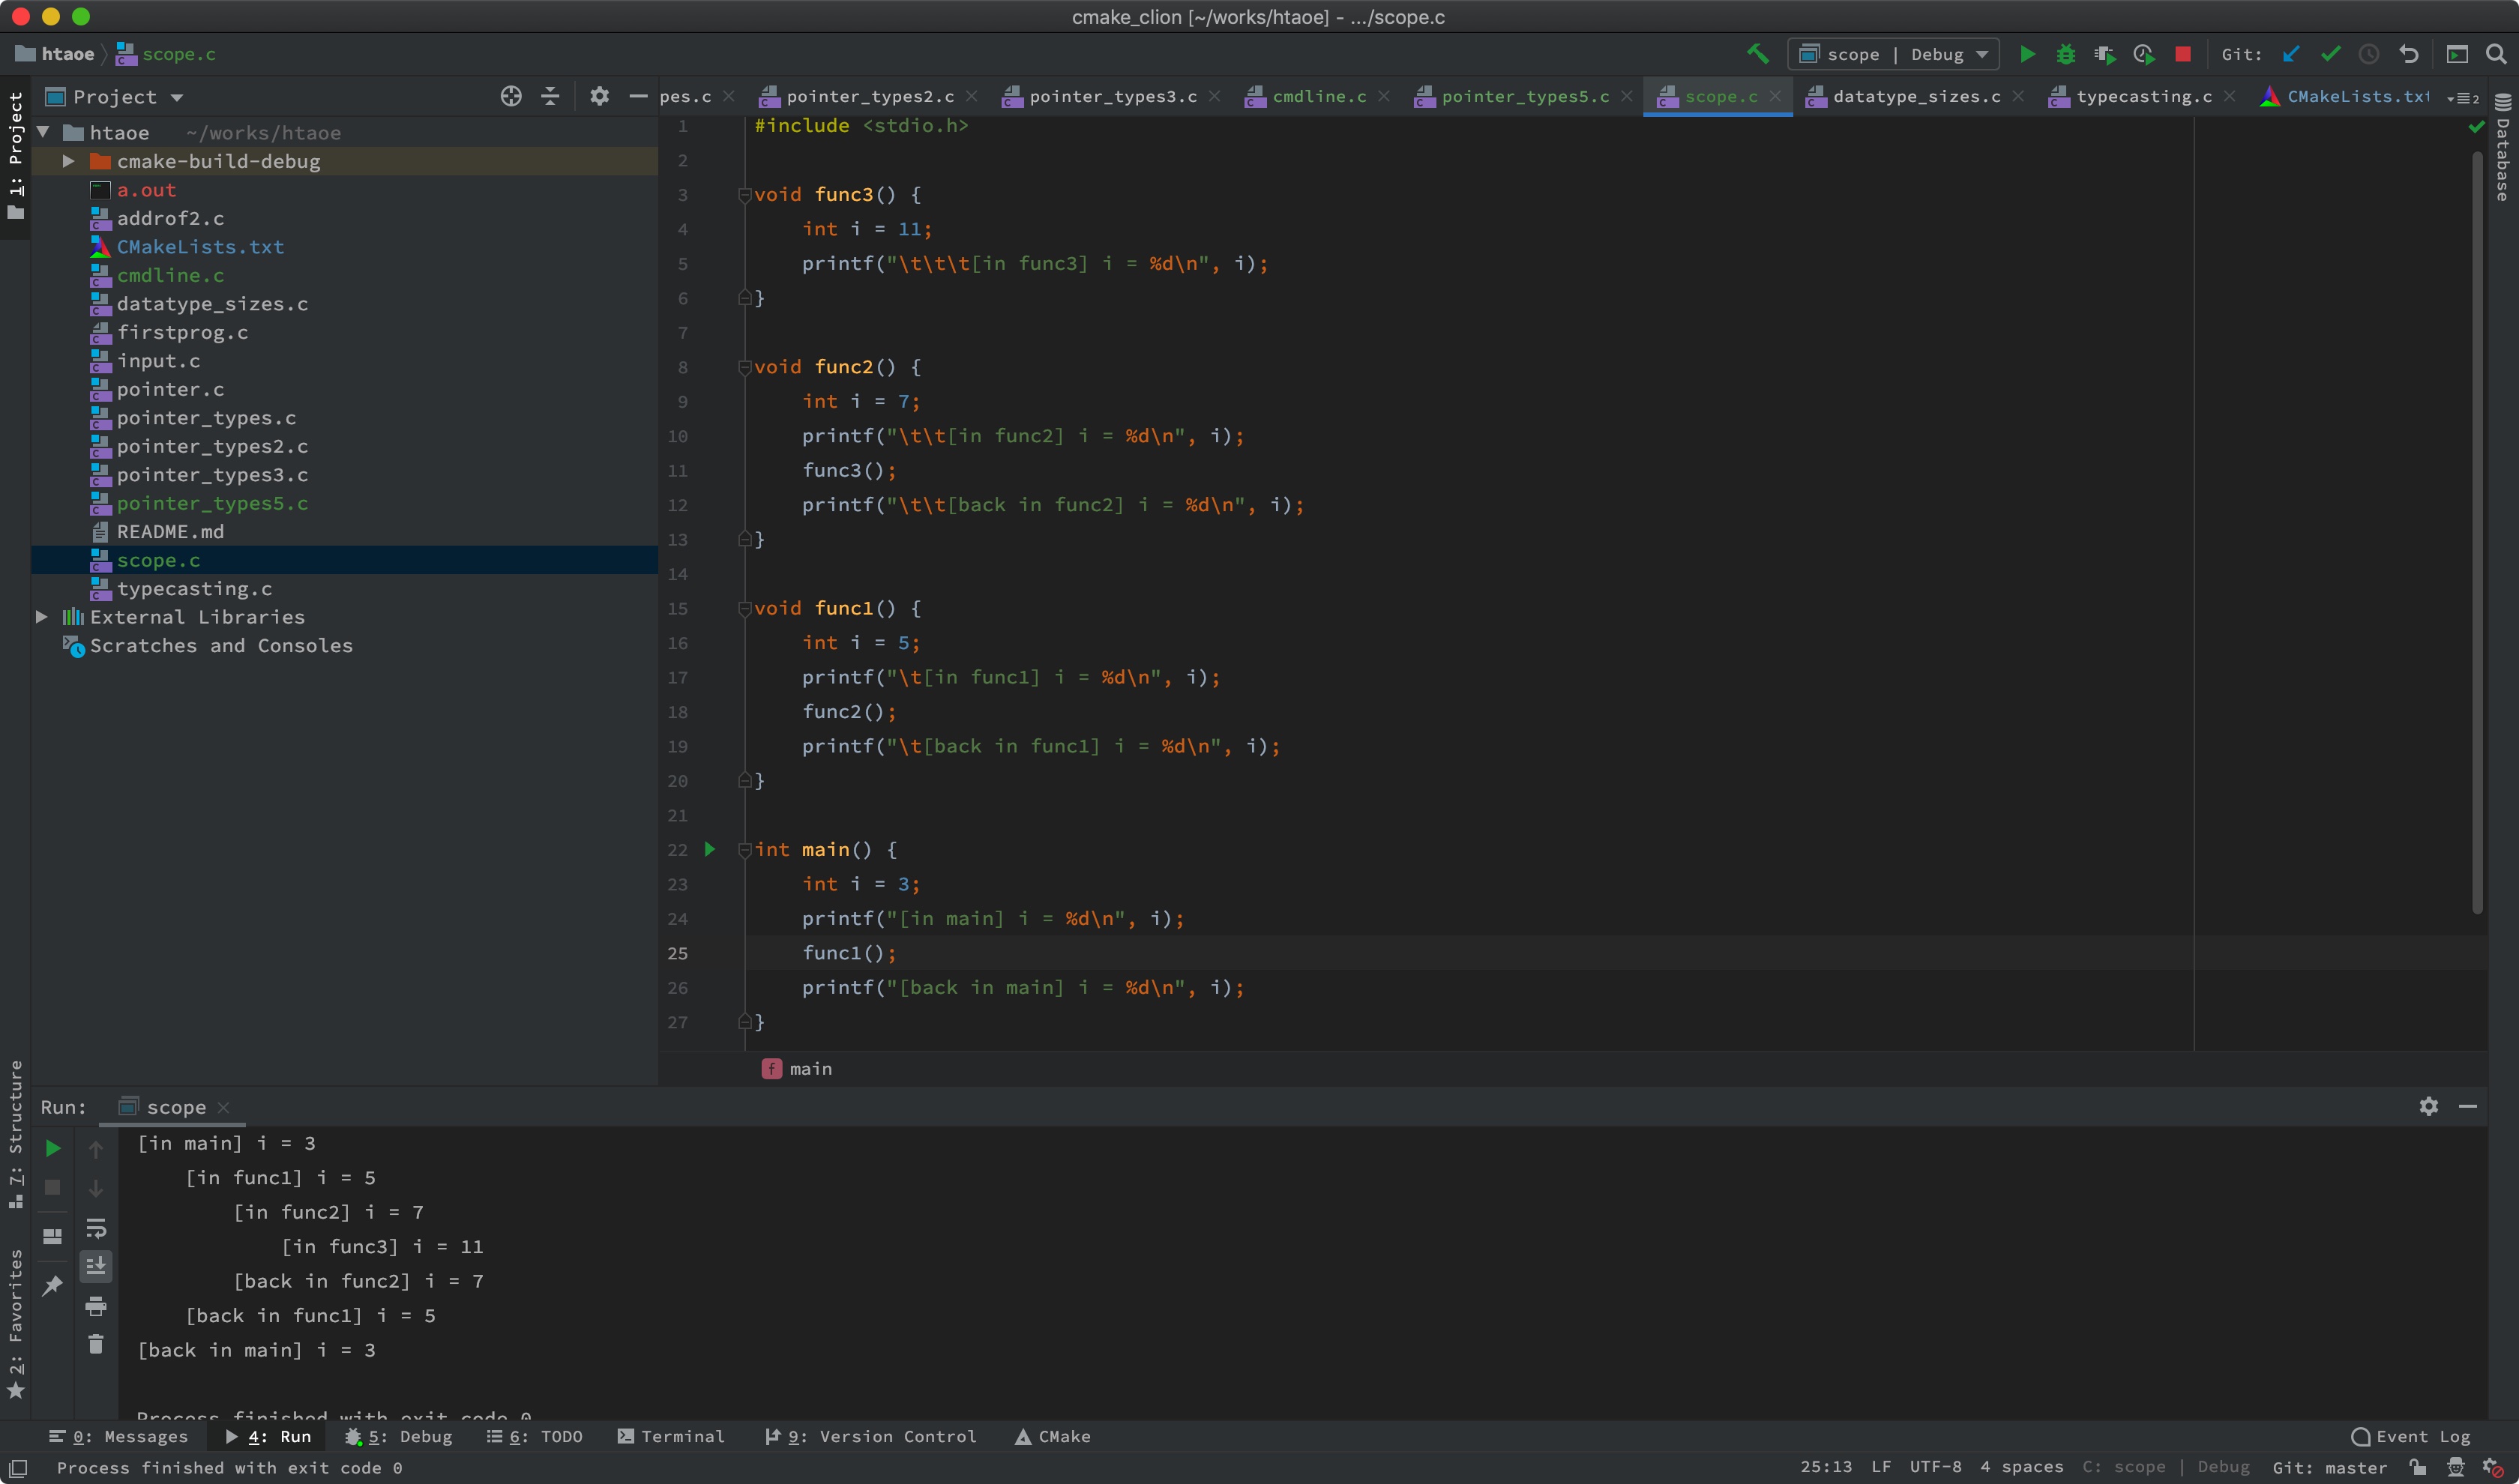This screenshot has width=2519, height=1484.
Task: Stop the process with the red square
Action: [x=2183, y=54]
